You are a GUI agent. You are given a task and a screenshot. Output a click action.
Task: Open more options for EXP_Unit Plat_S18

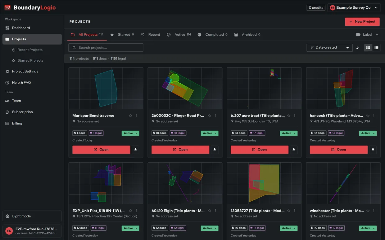click(136, 211)
